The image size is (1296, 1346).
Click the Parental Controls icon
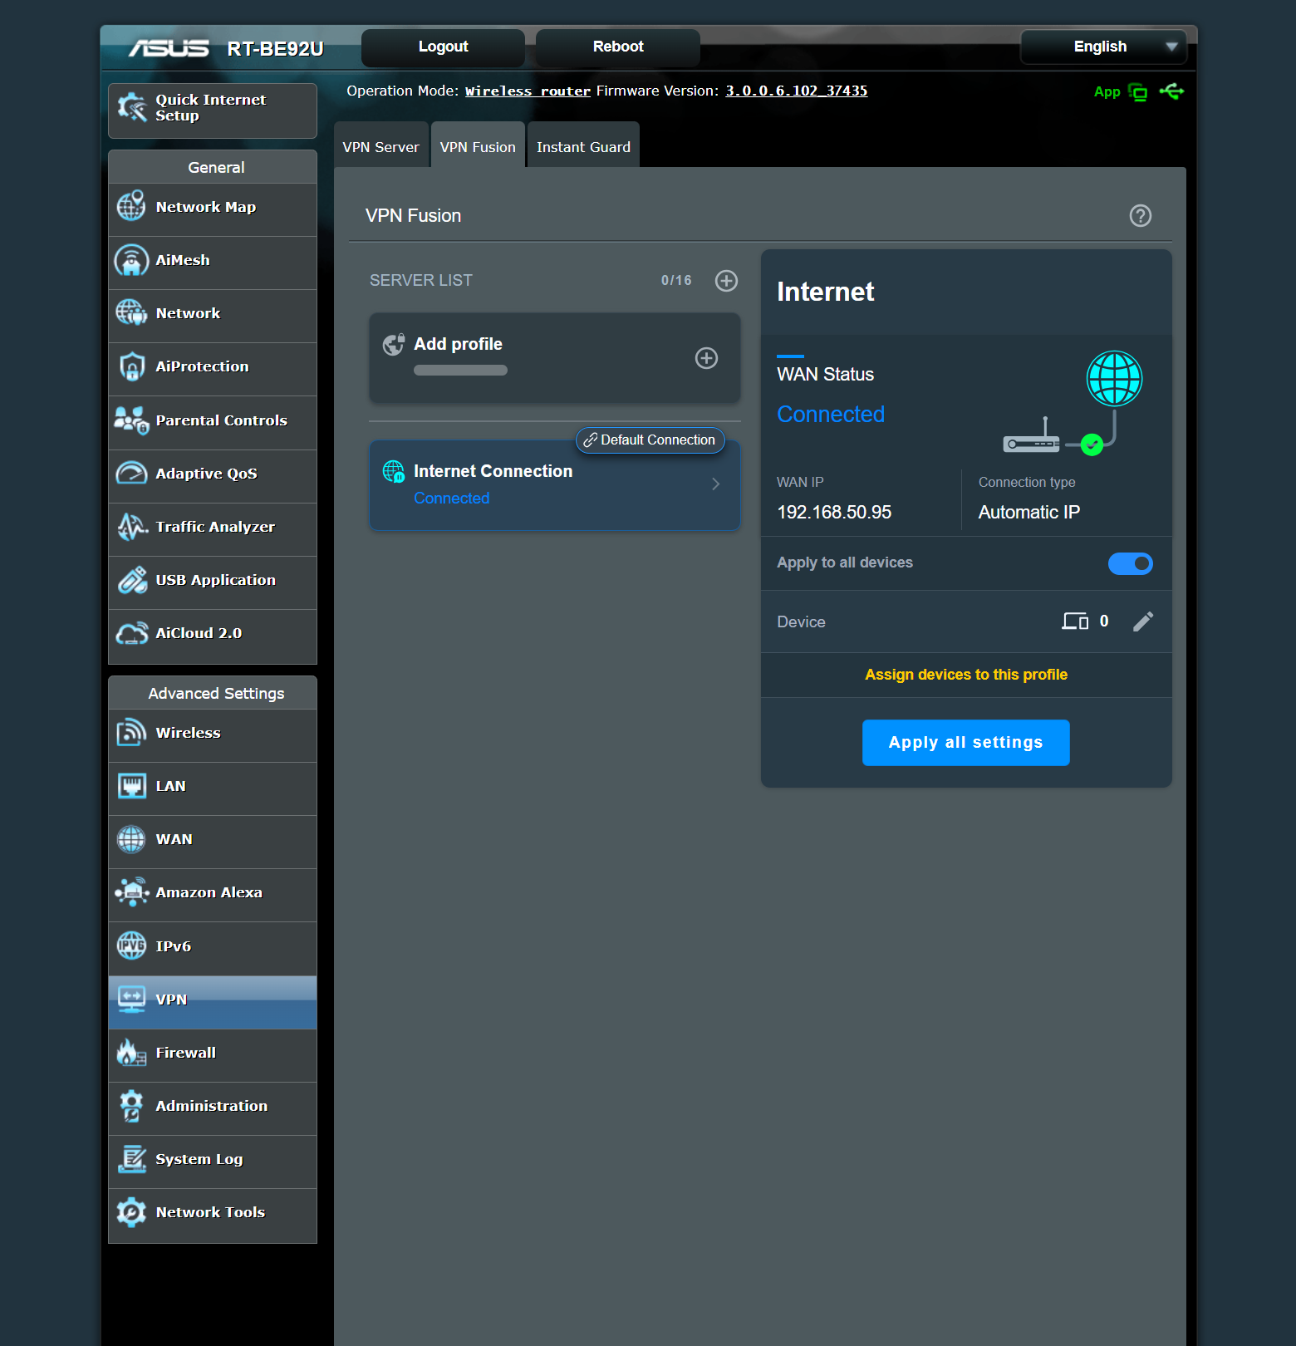pyautogui.click(x=131, y=420)
